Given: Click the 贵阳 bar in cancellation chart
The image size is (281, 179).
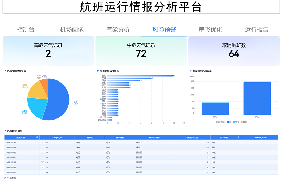Looking at the screenshot, I should coord(140,76).
